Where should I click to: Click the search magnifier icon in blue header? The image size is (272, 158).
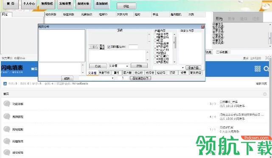[266, 69]
